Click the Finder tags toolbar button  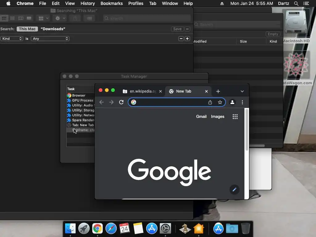click(x=89, y=18)
